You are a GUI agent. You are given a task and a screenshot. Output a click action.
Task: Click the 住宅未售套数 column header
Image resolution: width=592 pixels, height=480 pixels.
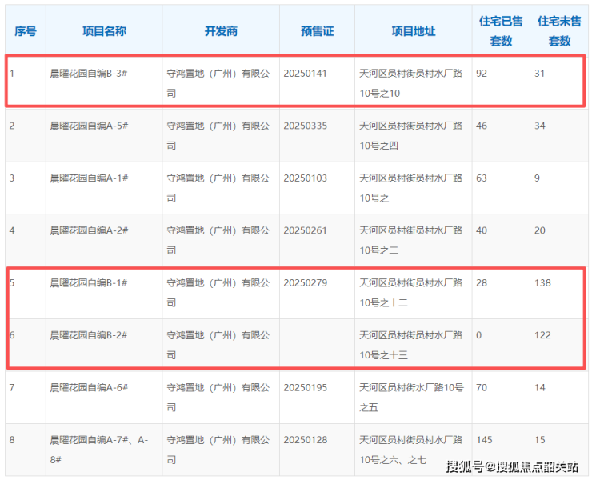pos(559,31)
